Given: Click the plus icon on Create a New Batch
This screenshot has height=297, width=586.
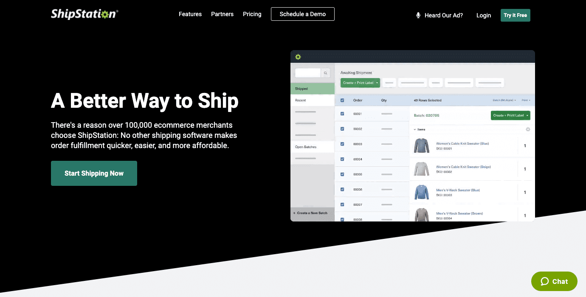Looking at the screenshot, I should [x=293, y=213].
